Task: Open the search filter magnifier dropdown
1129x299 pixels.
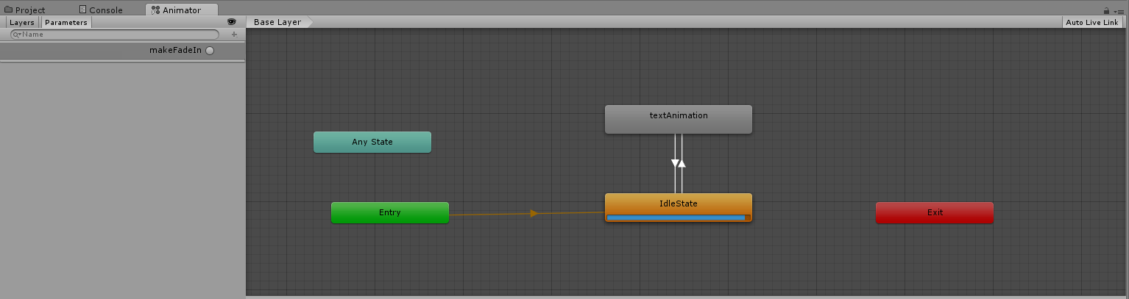Action: (16, 35)
